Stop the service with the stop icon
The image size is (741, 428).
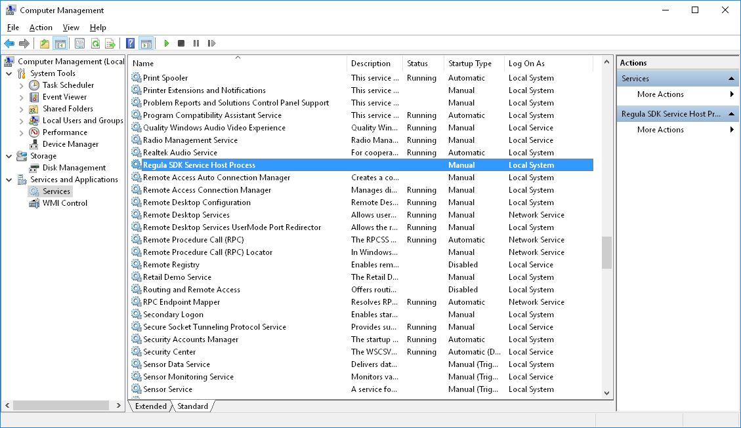181,43
